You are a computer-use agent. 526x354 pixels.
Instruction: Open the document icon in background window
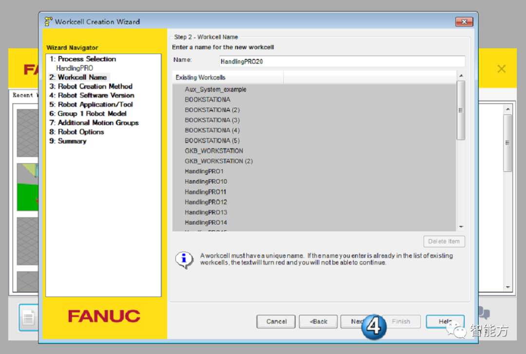pyautogui.click(x=29, y=317)
